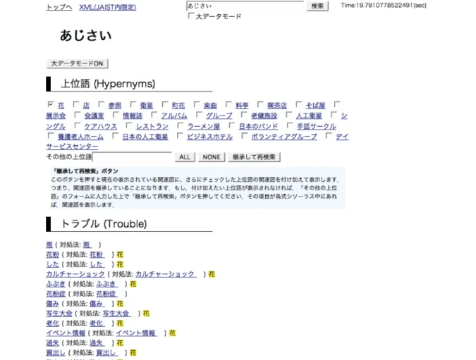Image resolution: width=476 pixels, height=360 pixels.
Task: Select the 町花 checkbox
Action: 165,105
